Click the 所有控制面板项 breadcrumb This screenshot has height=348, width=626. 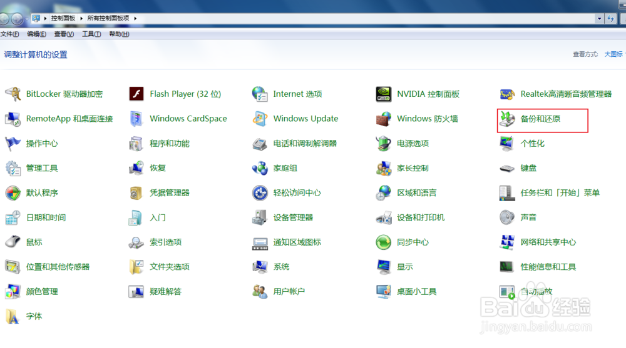tap(108, 18)
